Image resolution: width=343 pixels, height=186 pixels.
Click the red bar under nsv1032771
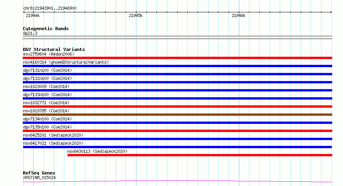pyautogui.click(x=177, y=107)
